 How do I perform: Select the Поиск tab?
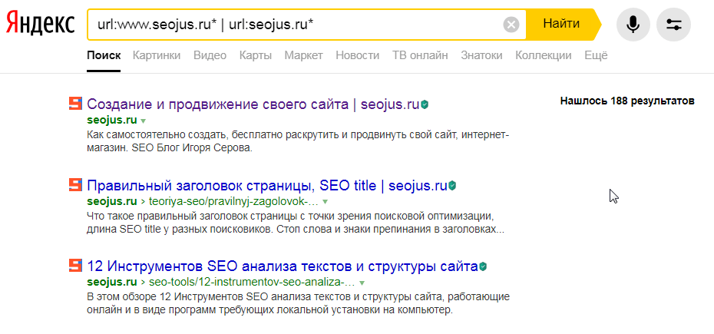[x=104, y=55]
